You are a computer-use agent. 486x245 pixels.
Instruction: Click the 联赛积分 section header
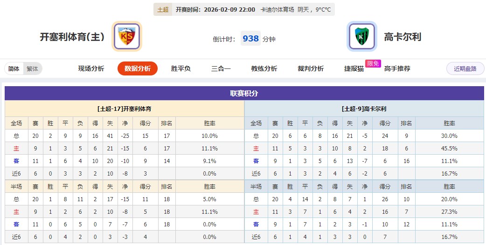[x=244, y=93]
